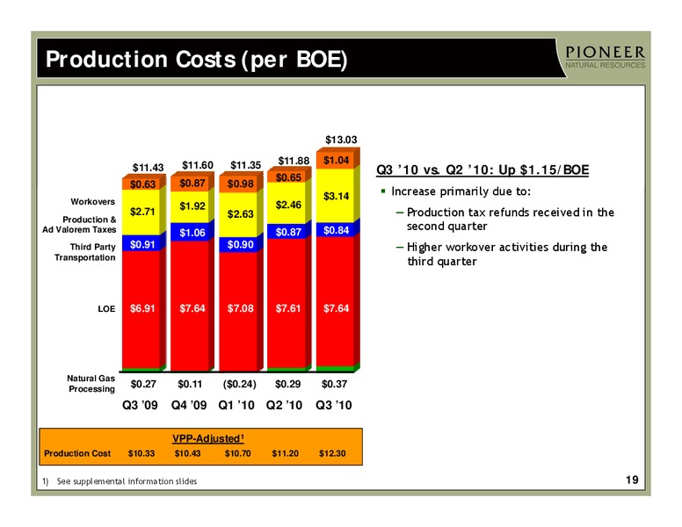The height and width of the screenshot is (527, 682).
Task: Click the 'VPP-Adjusted' table heading
Action: point(208,439)
